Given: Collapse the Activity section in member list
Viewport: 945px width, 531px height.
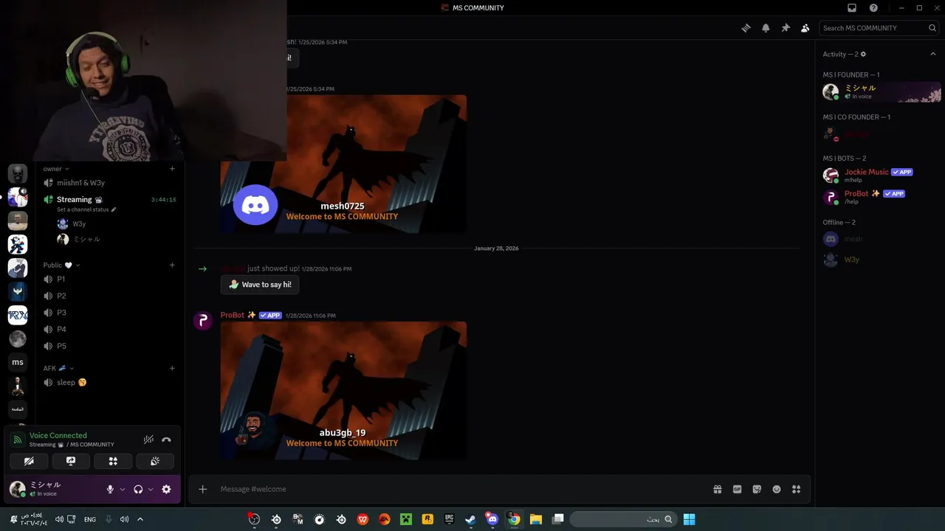Looking at the screenshot, I should click(932, 54).
